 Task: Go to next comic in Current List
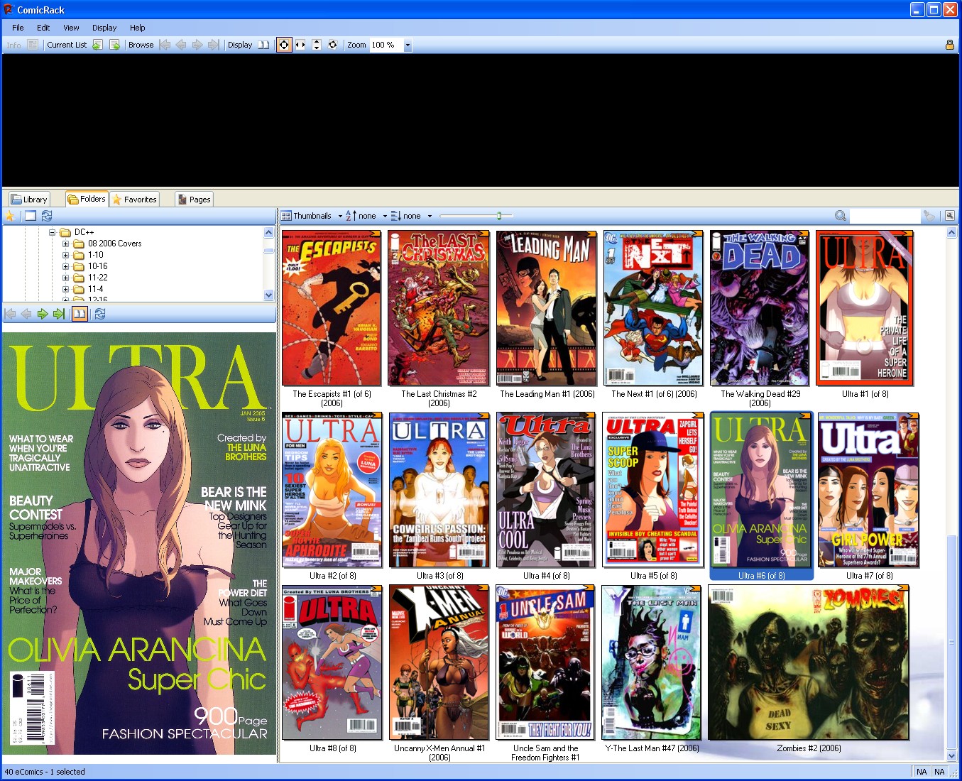114,45
